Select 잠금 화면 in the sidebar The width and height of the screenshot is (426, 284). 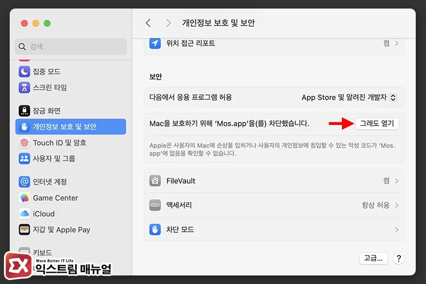click(x=70, y=111)
